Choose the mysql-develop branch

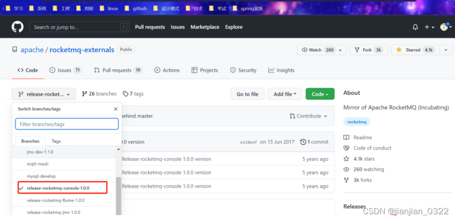point(64,176)
